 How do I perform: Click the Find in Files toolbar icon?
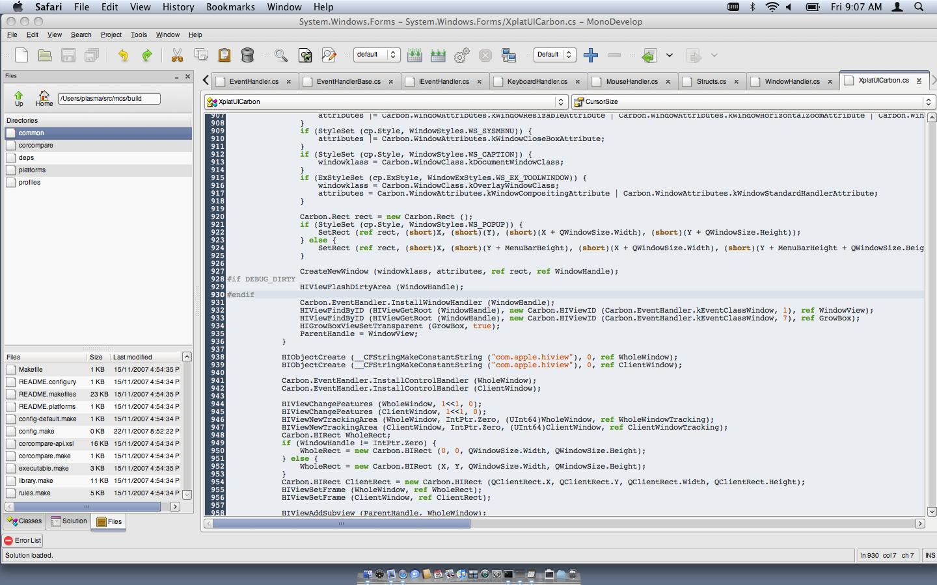click(x=305, y=55)
